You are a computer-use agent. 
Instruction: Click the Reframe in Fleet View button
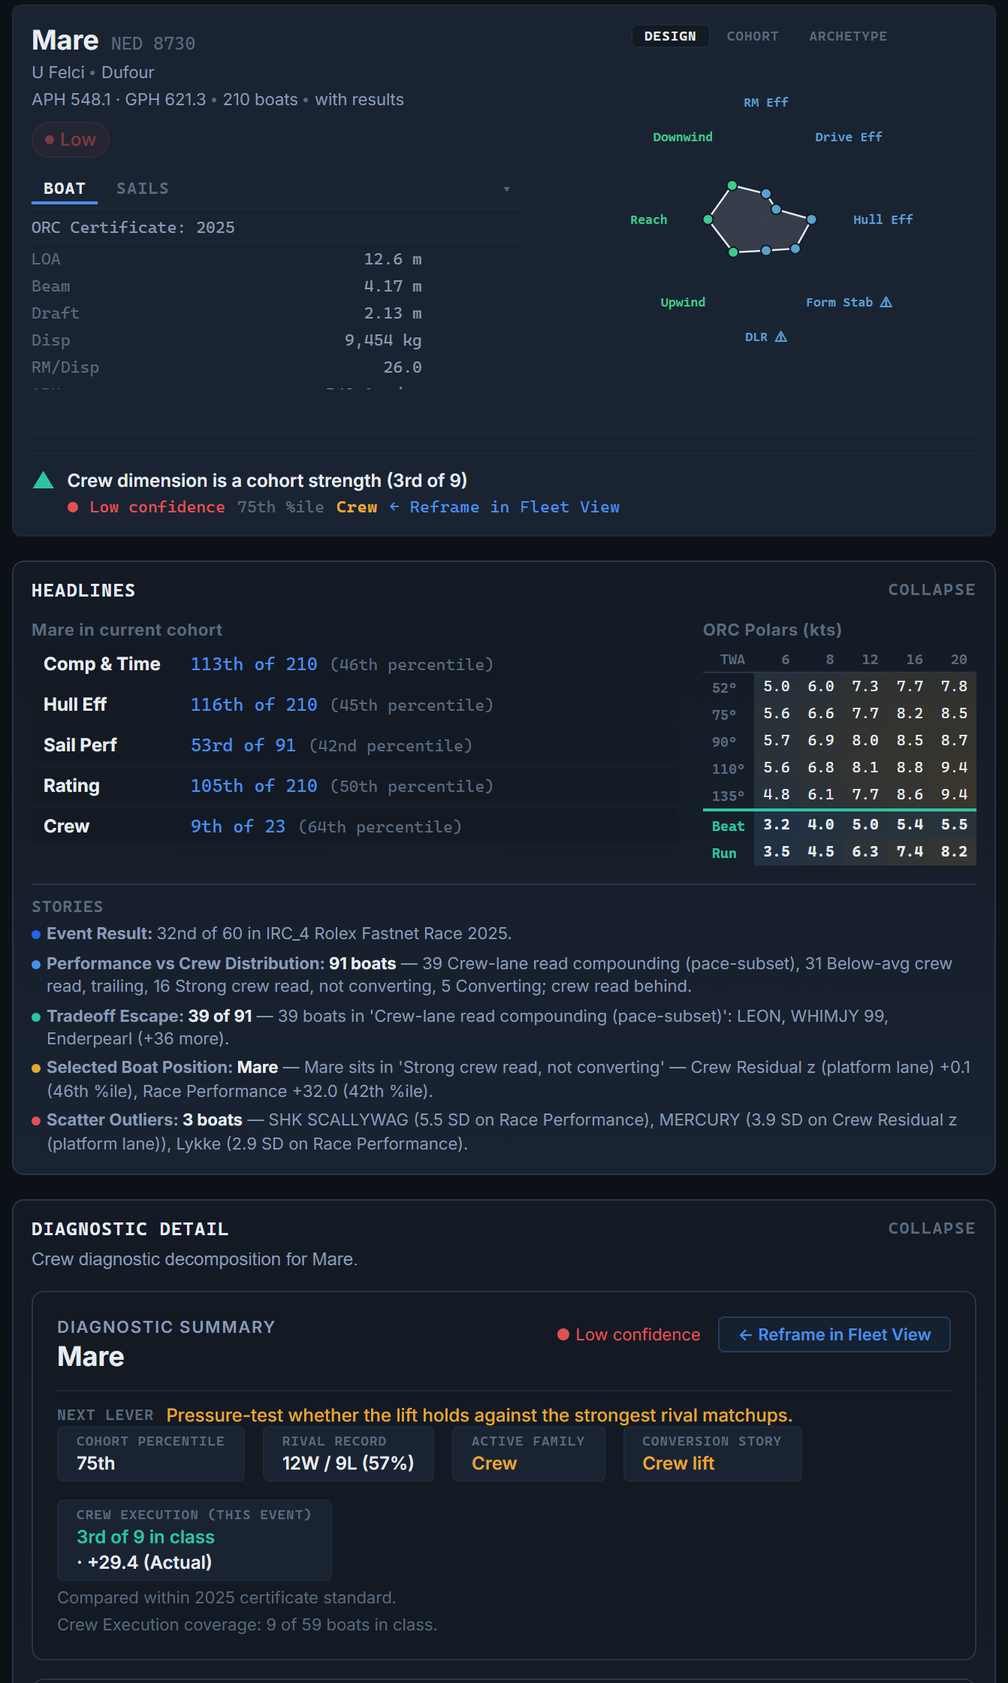834,1334
